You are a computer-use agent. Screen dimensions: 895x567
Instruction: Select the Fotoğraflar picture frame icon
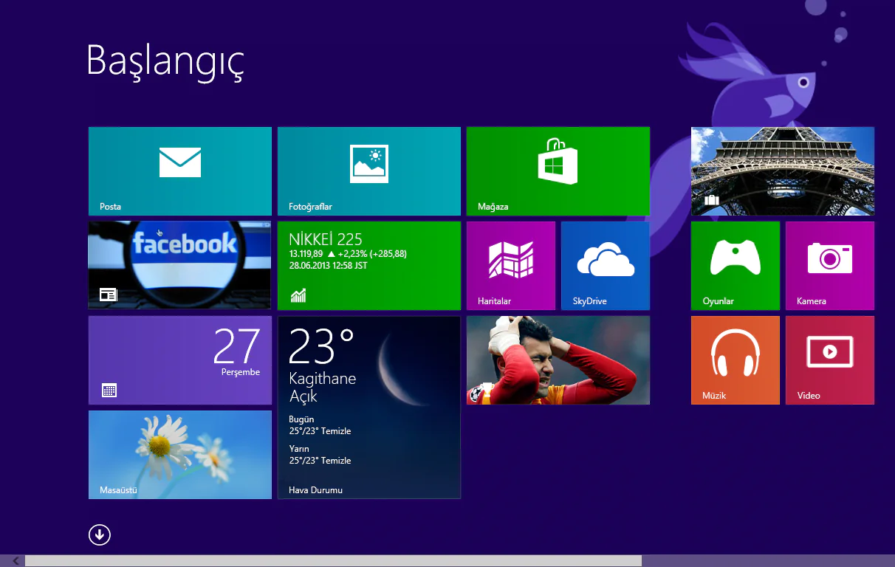tap(368, 163)
